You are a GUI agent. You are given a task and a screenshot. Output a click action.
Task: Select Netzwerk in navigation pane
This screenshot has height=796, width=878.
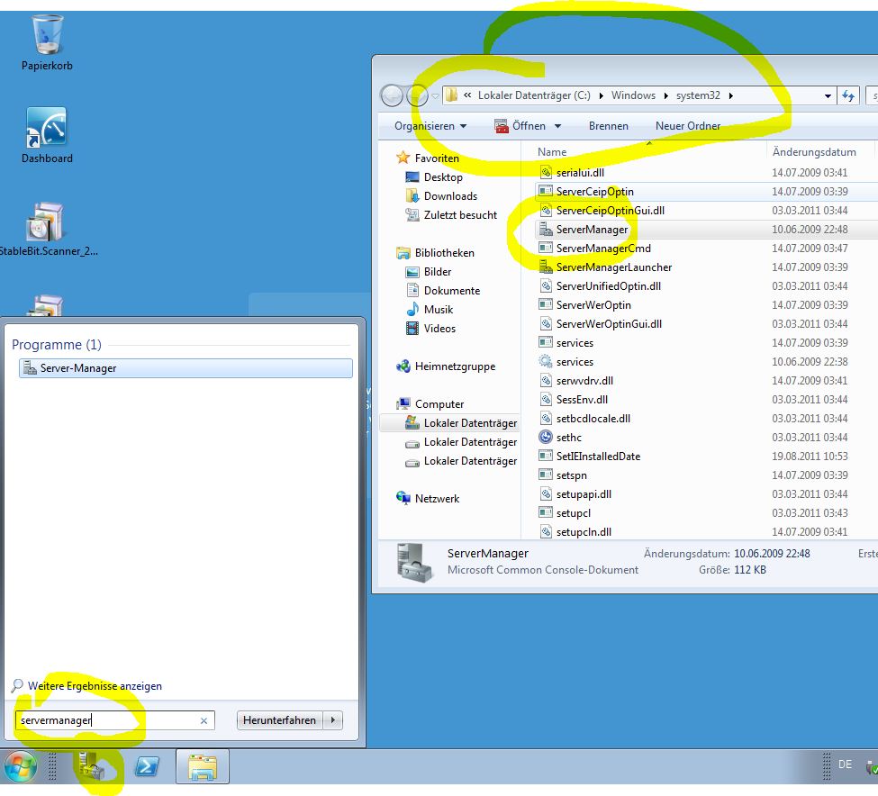click(437, 498)
